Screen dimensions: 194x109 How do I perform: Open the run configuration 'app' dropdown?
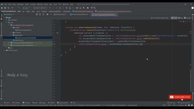click(26, 8)
